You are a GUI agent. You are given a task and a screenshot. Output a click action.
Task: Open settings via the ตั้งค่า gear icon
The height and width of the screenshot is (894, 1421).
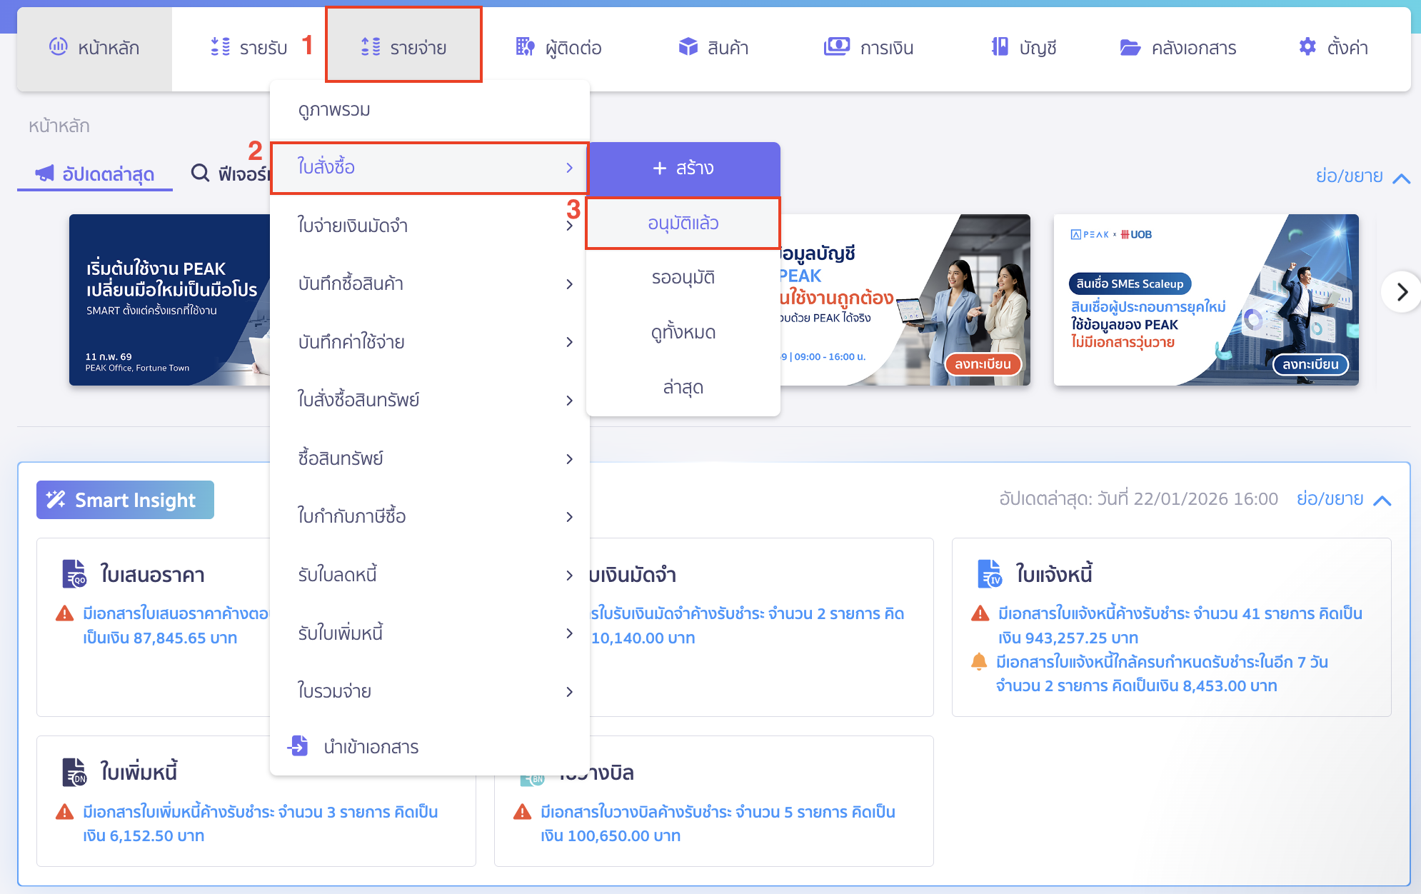(x=1307, y=47)
